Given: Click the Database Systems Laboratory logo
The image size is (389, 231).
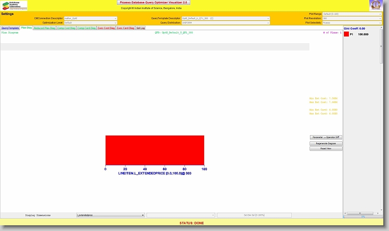Looking at the screenshot, I should click(x=14, y=5).
